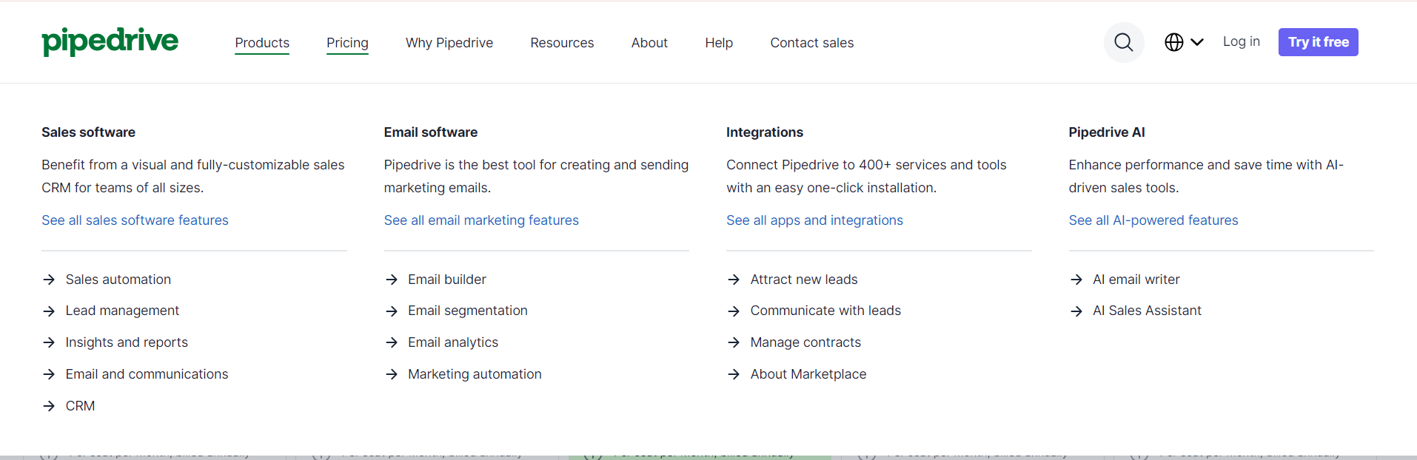Open See all AI-powered features
Viewport: 1417px width, 460px height.
1153,220
